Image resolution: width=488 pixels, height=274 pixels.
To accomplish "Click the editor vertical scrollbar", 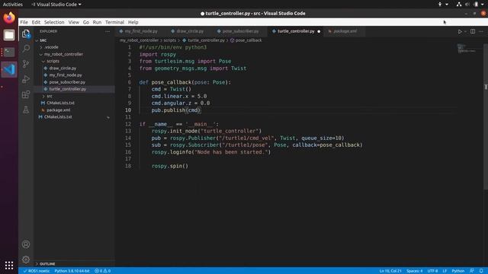I will tap(486, 116).
